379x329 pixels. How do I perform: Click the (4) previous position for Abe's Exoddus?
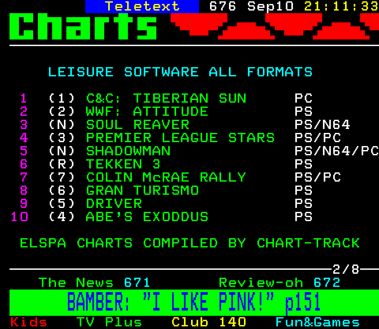62,217
